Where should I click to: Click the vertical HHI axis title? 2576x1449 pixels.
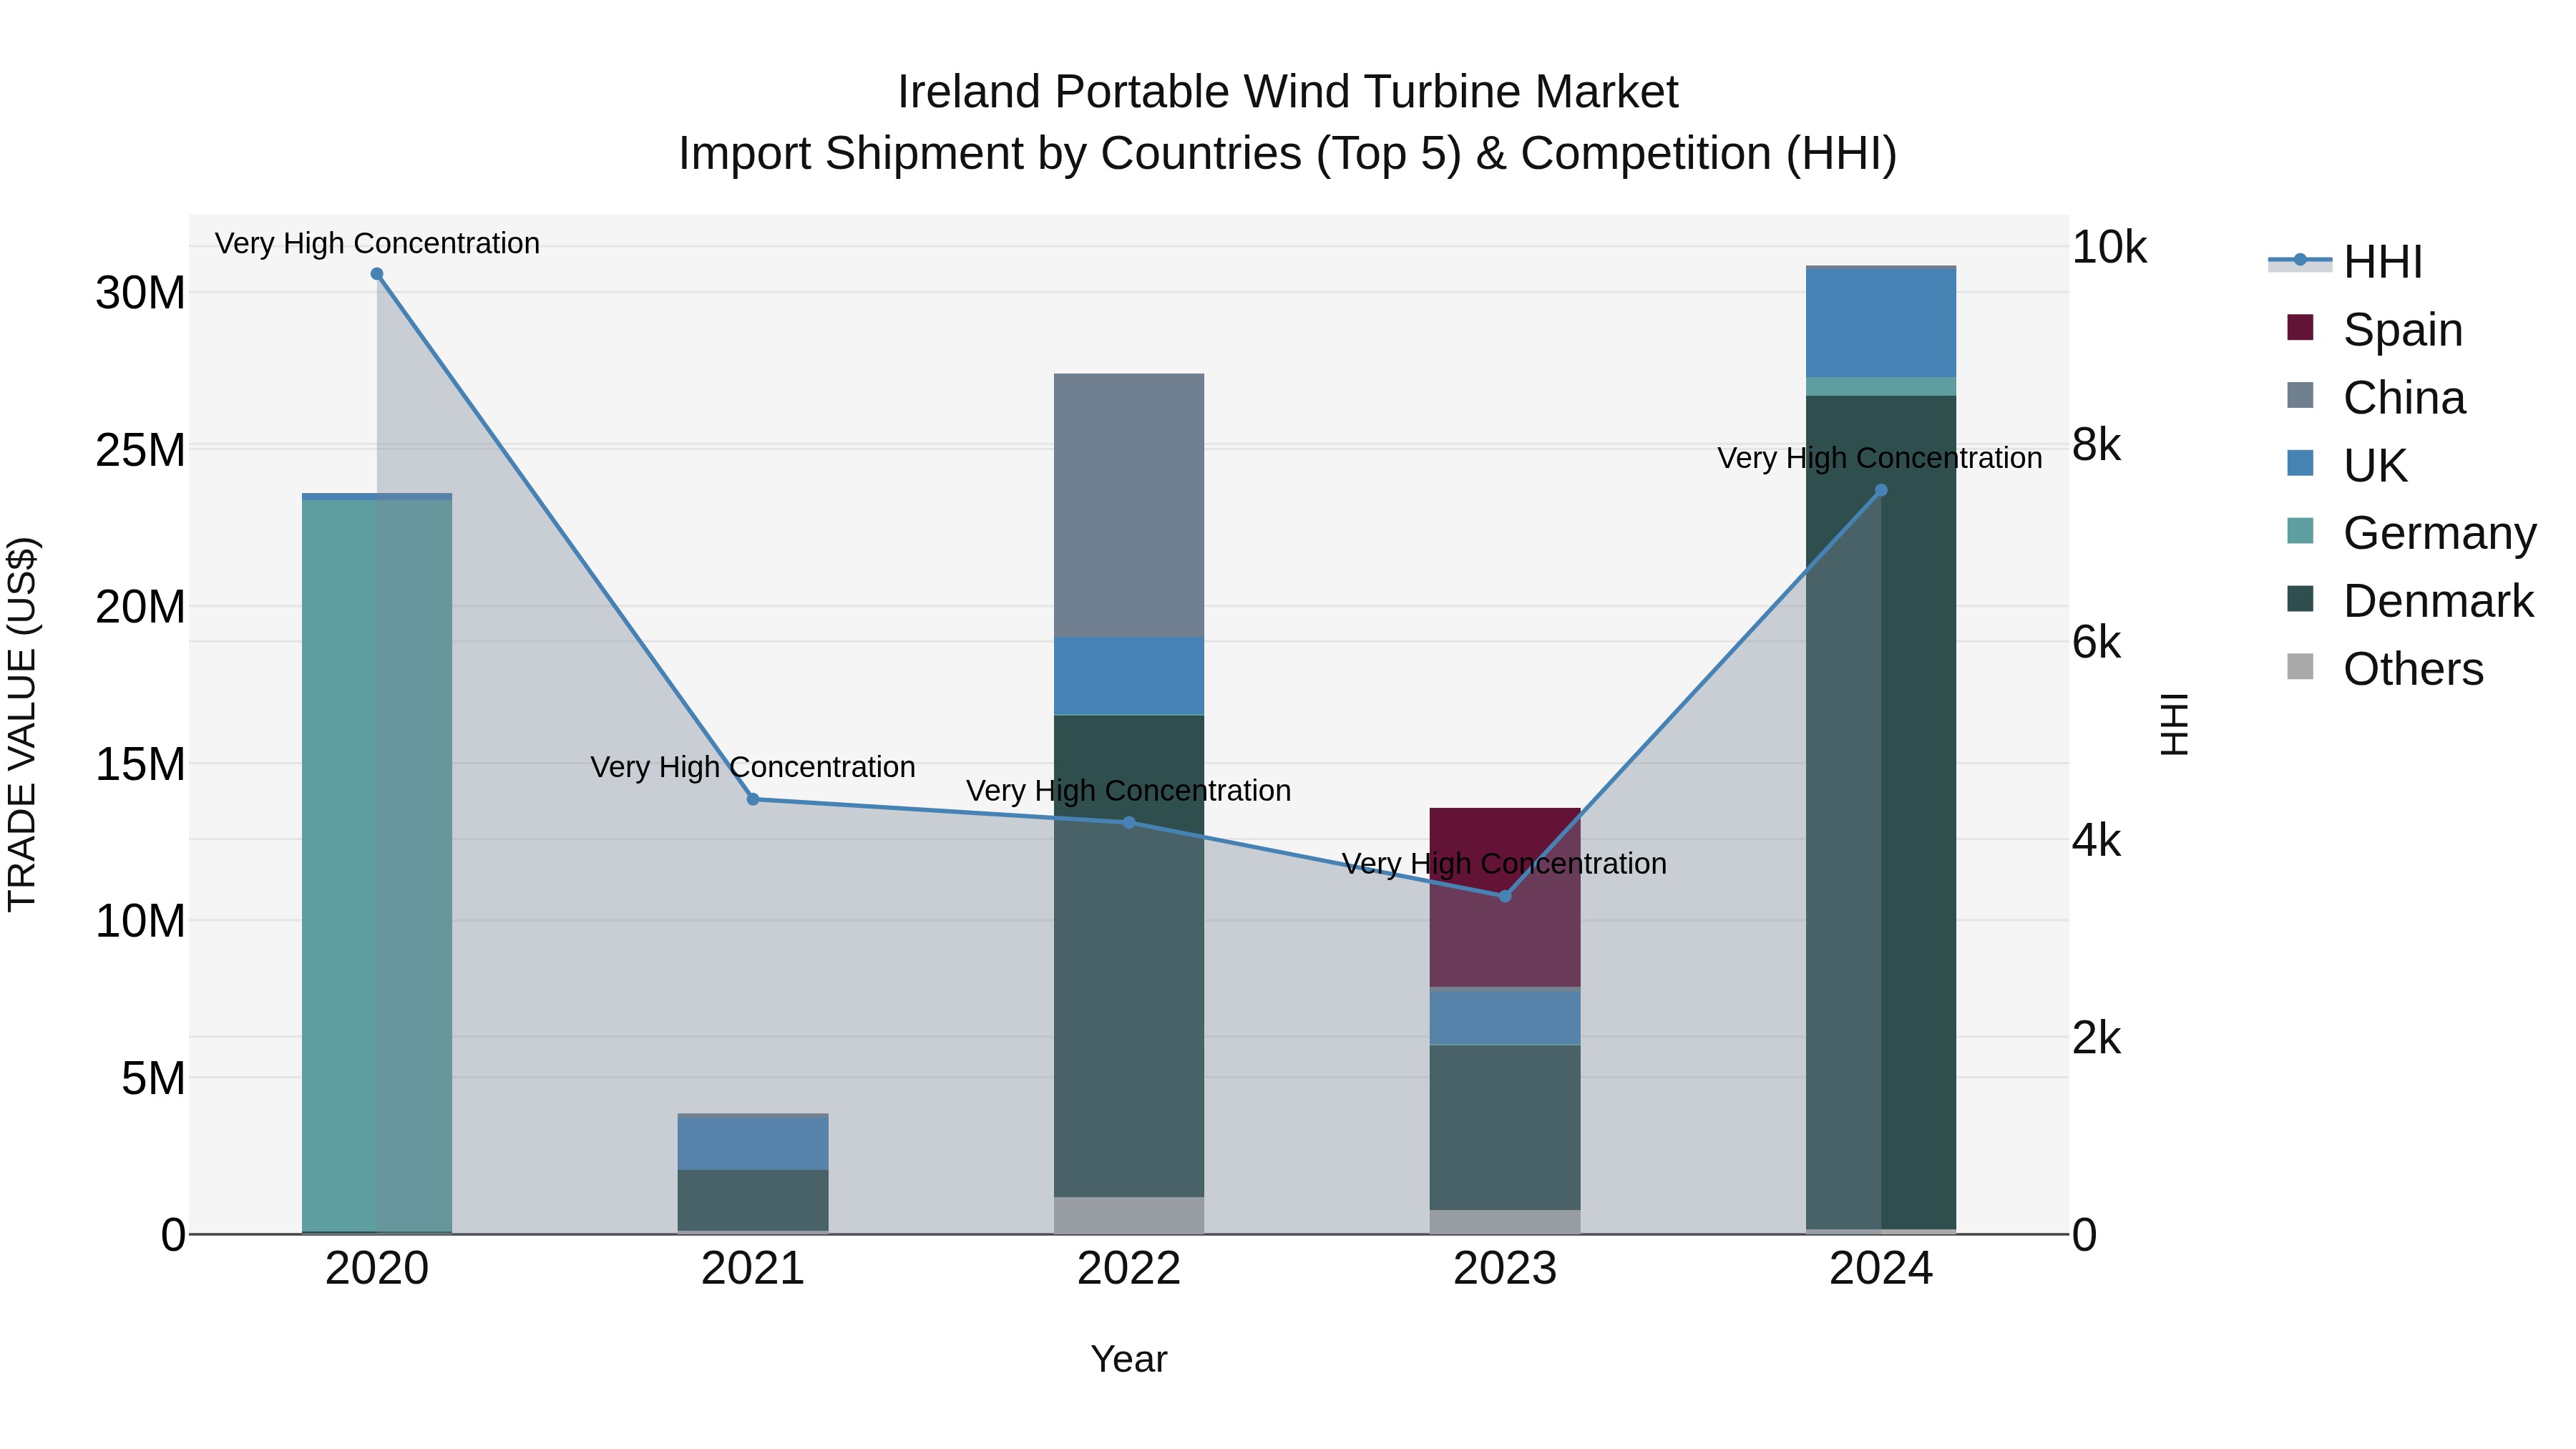click(2175, 724)
